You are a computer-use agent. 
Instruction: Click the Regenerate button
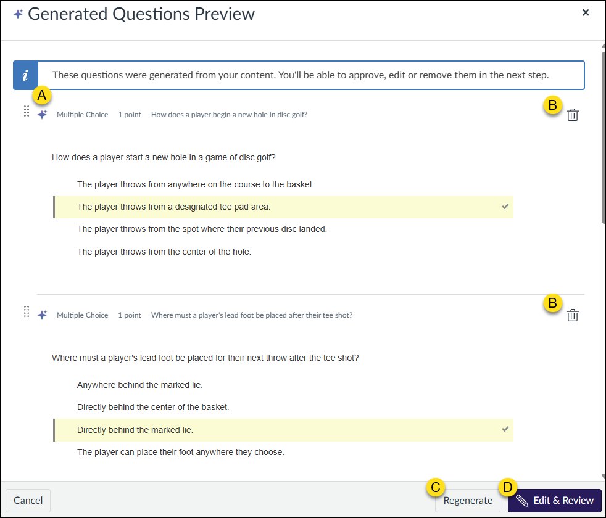(x=468, y=500)
